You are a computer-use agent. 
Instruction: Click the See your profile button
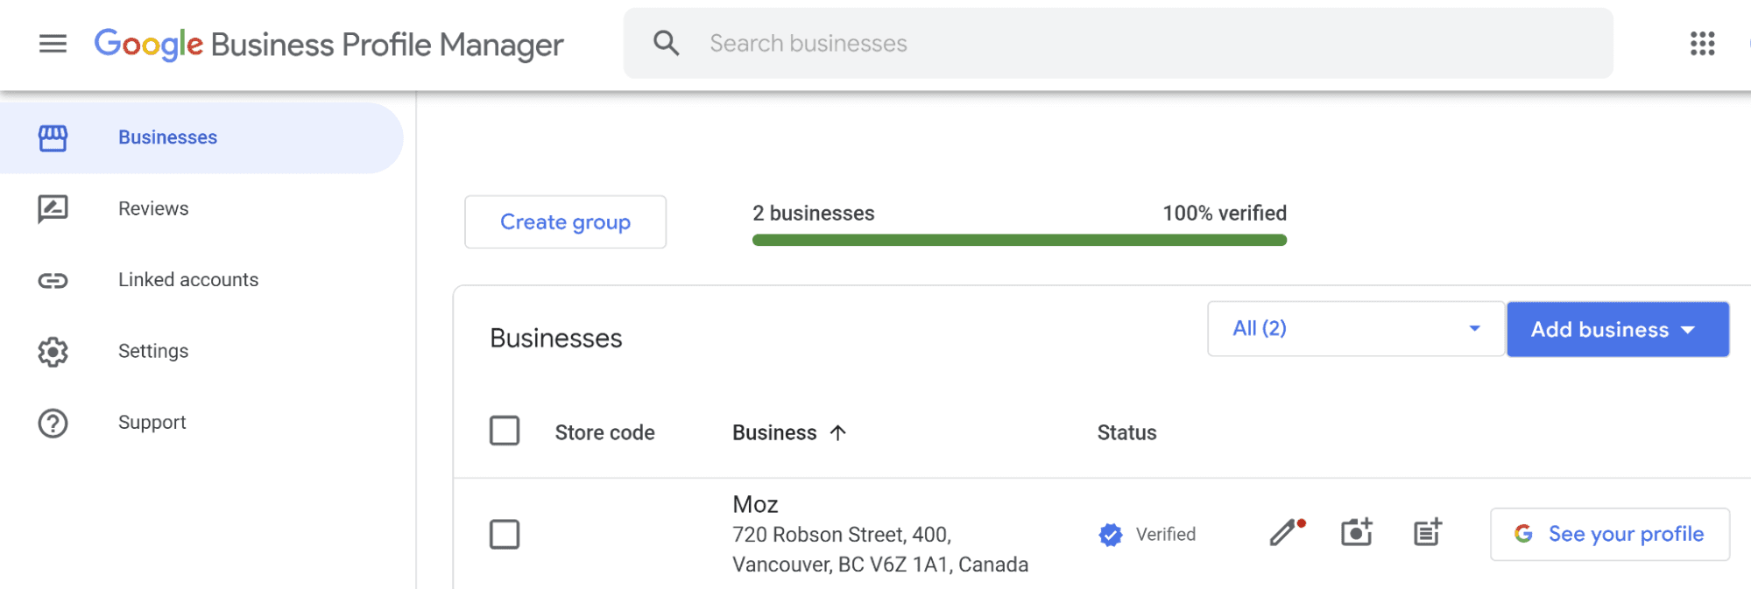pyautogui.click(x=1609, y=534)
